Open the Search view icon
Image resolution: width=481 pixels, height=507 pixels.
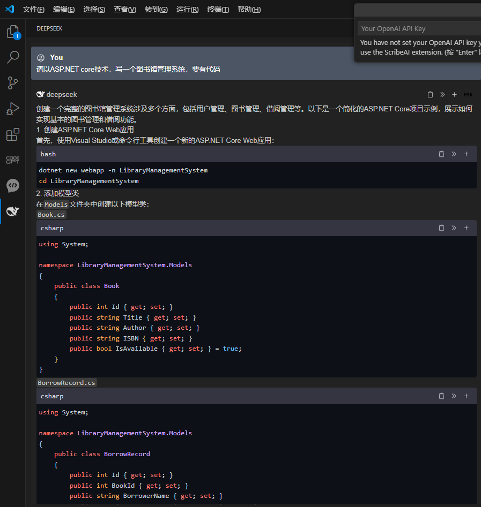click(13, 57)
